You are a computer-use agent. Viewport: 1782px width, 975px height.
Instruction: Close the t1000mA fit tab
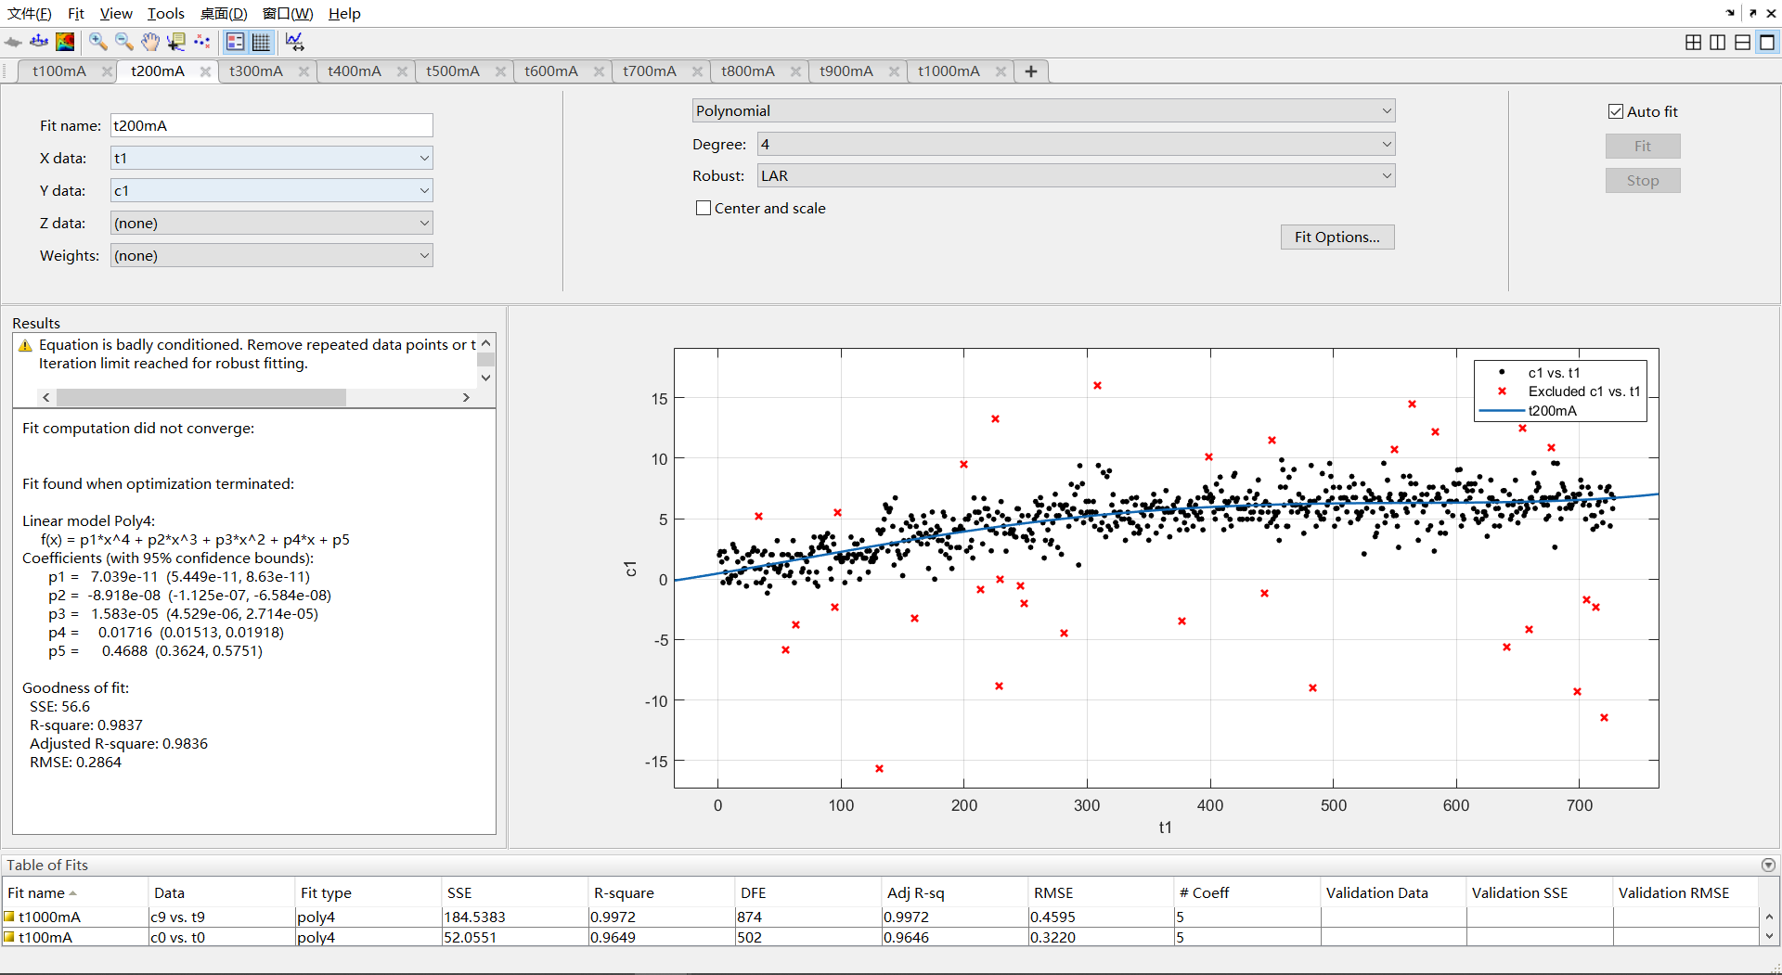click(1001, 71)
